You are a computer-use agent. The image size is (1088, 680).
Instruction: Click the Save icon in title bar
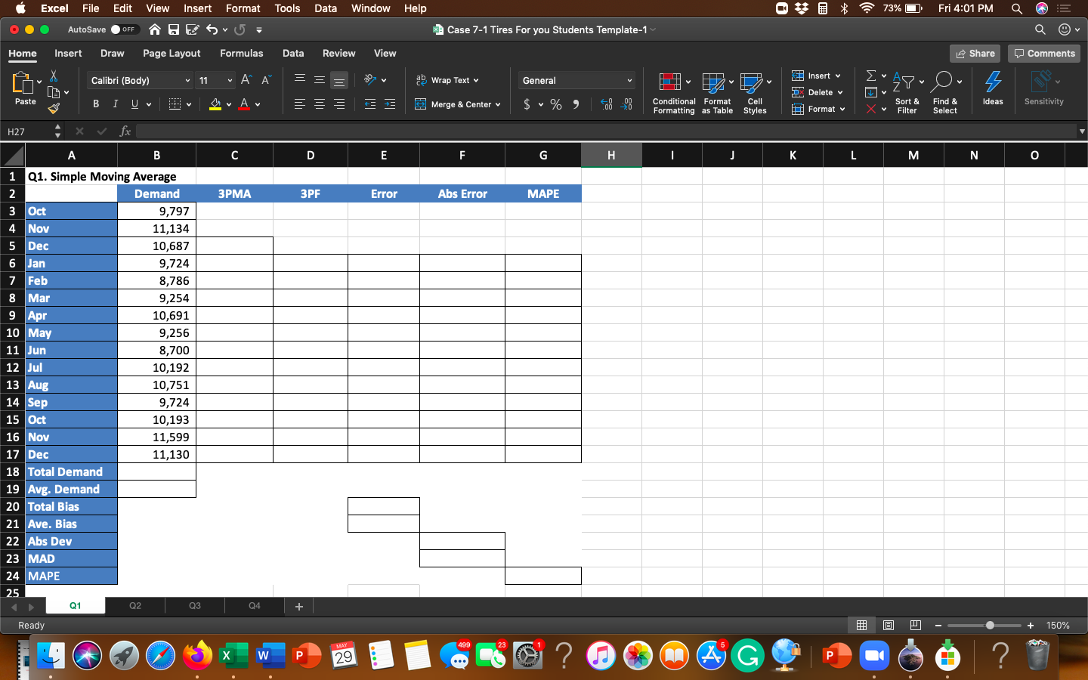[x=174, y=29]
